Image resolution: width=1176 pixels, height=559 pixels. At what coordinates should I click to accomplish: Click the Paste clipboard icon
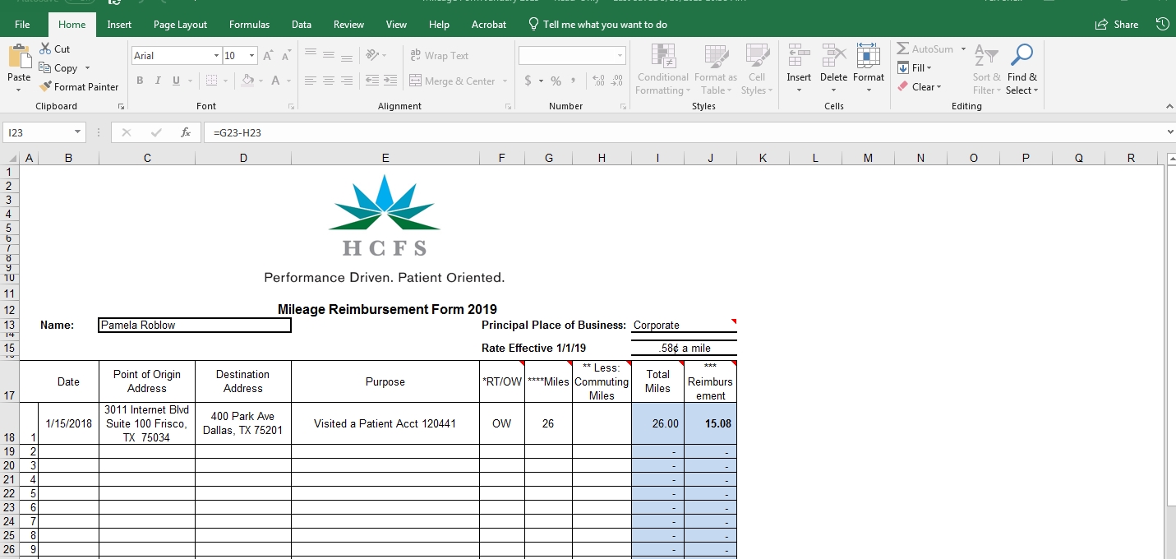point(19,58)
